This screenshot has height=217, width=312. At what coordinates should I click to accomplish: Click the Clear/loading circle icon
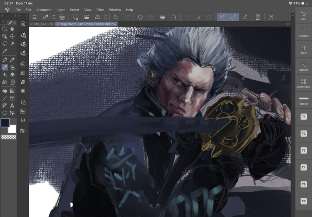(140, 17)
